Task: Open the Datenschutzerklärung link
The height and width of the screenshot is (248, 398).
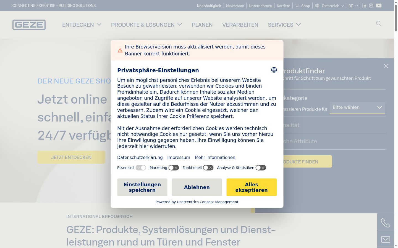Action: pos(140,158)
